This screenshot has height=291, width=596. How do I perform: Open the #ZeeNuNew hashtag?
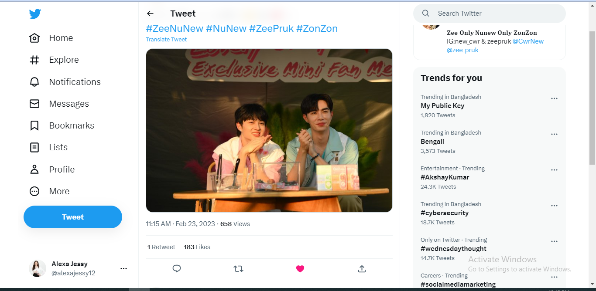tap(175, 29)
